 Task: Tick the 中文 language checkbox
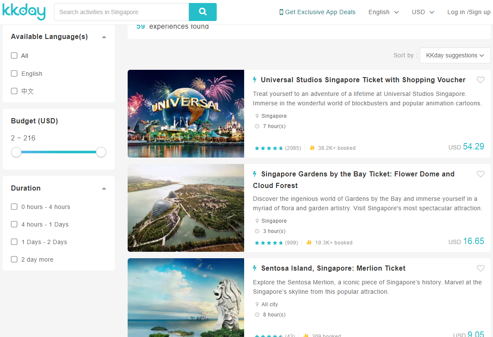[x=14, y=91]
